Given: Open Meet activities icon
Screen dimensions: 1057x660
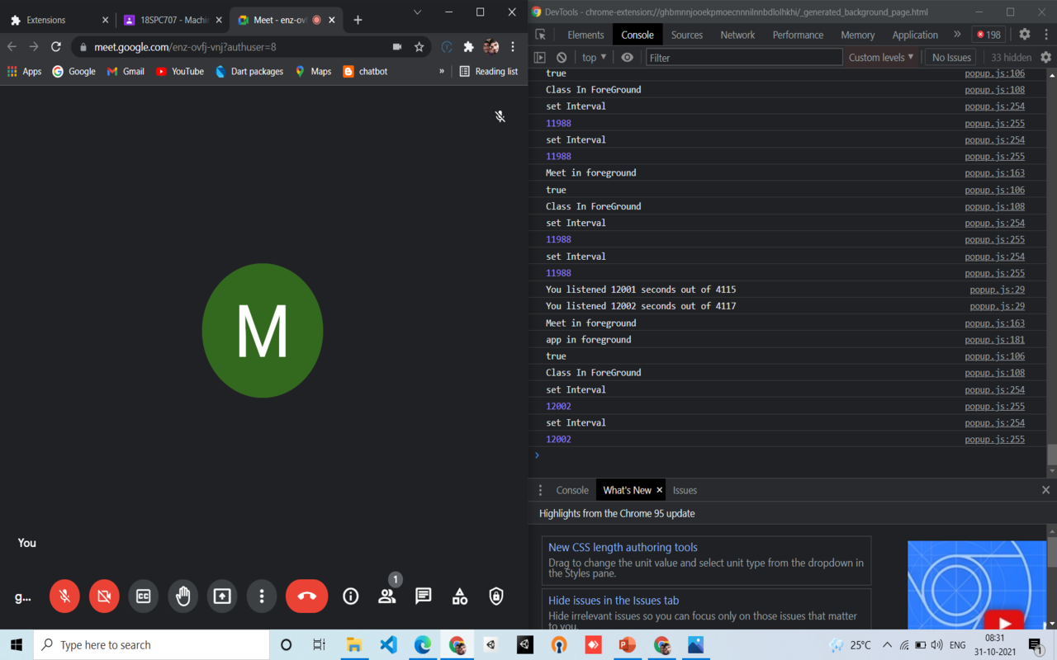Looking at the screenshot, I should (x=460, y=596).
